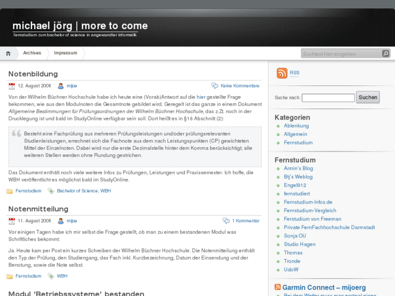The width and height of the screenshot is (395, 296).
Task: Visit the Studio Hagen link
Action: click(x=300, y=244)
